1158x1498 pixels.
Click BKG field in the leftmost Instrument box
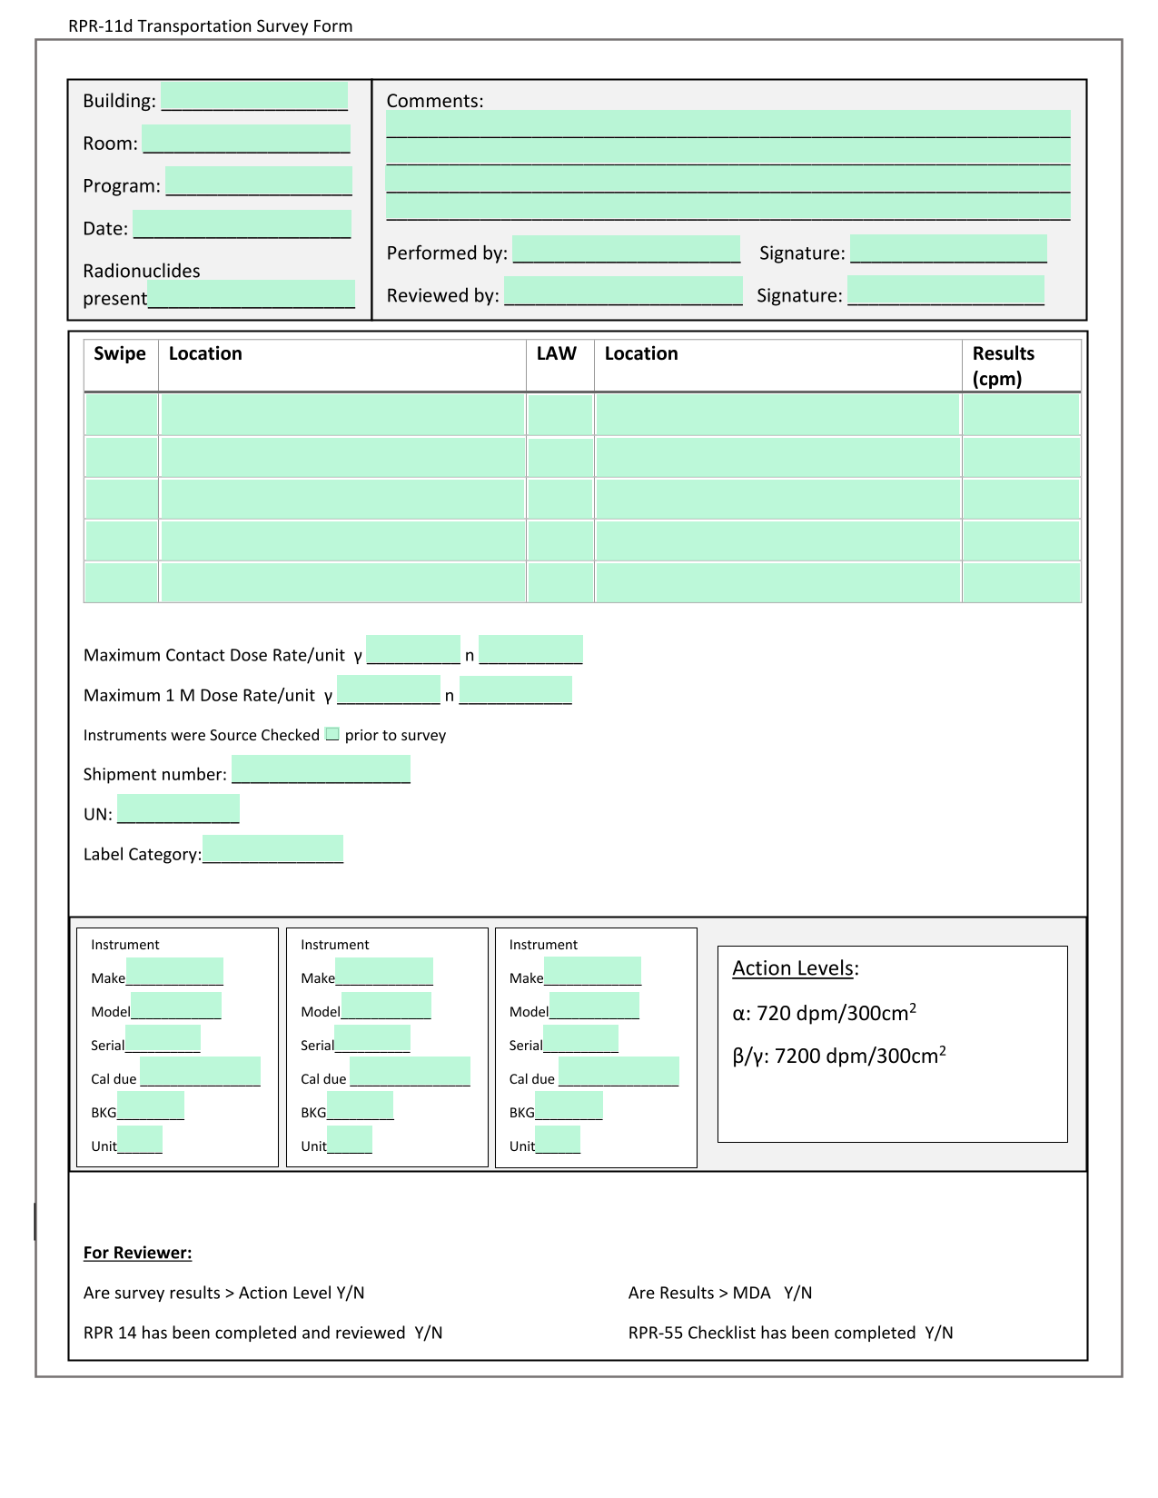[x=151, y=1106]
